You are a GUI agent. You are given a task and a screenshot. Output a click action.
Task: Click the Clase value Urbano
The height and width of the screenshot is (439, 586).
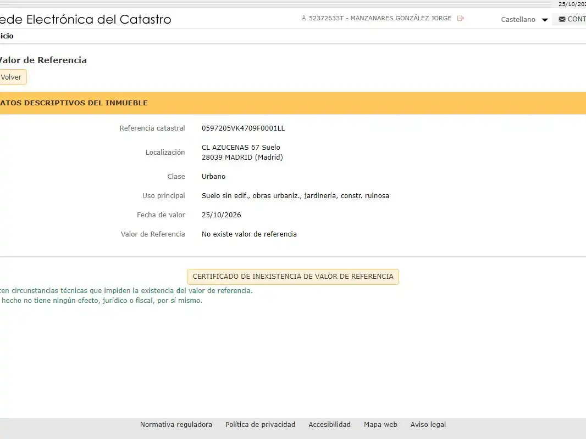[213, 176]
